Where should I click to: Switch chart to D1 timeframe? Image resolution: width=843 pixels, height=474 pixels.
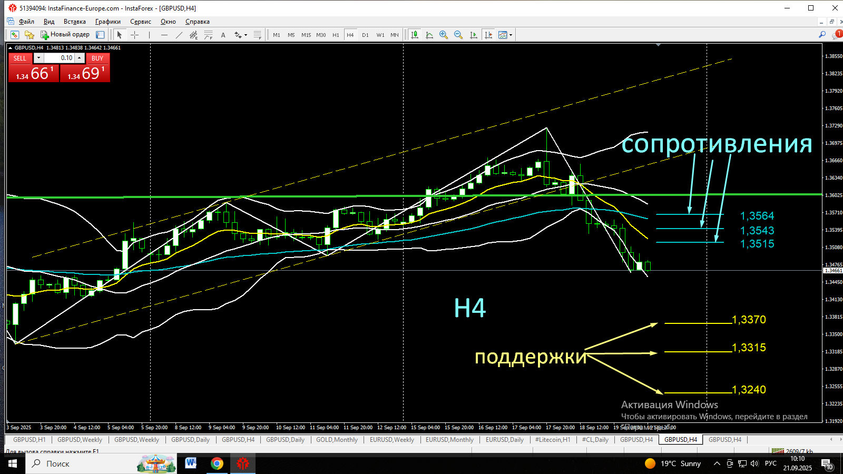pyautogui.click(x=365, y=35)
